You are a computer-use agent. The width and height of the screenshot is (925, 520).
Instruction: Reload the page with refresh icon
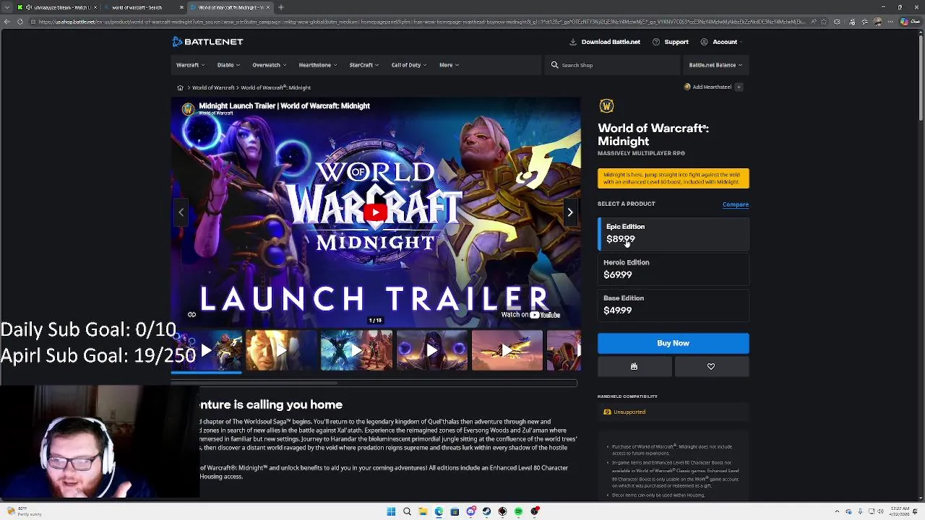(20, 22)
